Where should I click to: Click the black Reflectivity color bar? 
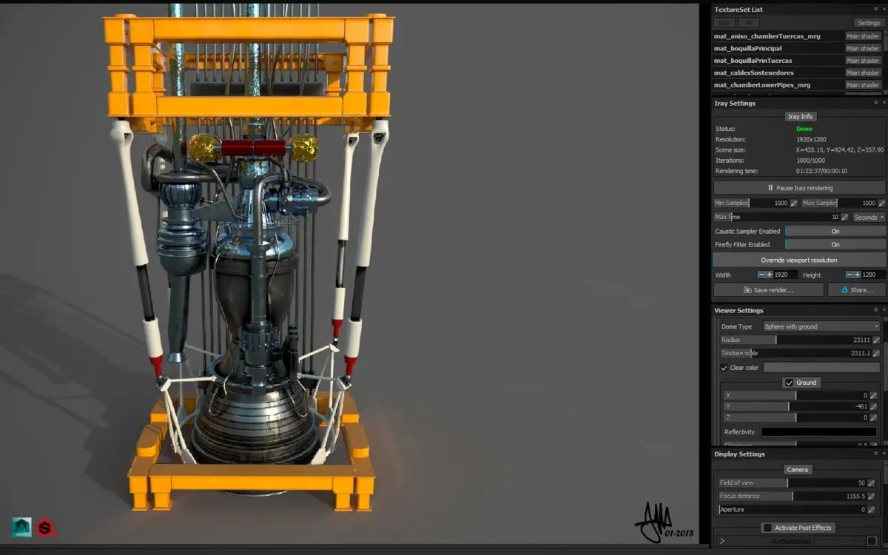(x=819, y=431)
